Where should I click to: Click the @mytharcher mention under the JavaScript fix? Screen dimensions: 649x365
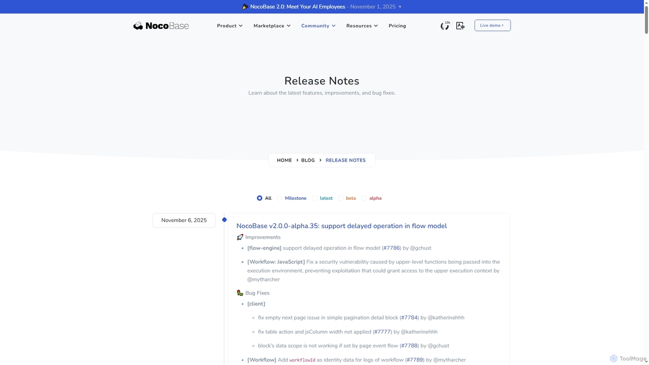tap(264, 279)
